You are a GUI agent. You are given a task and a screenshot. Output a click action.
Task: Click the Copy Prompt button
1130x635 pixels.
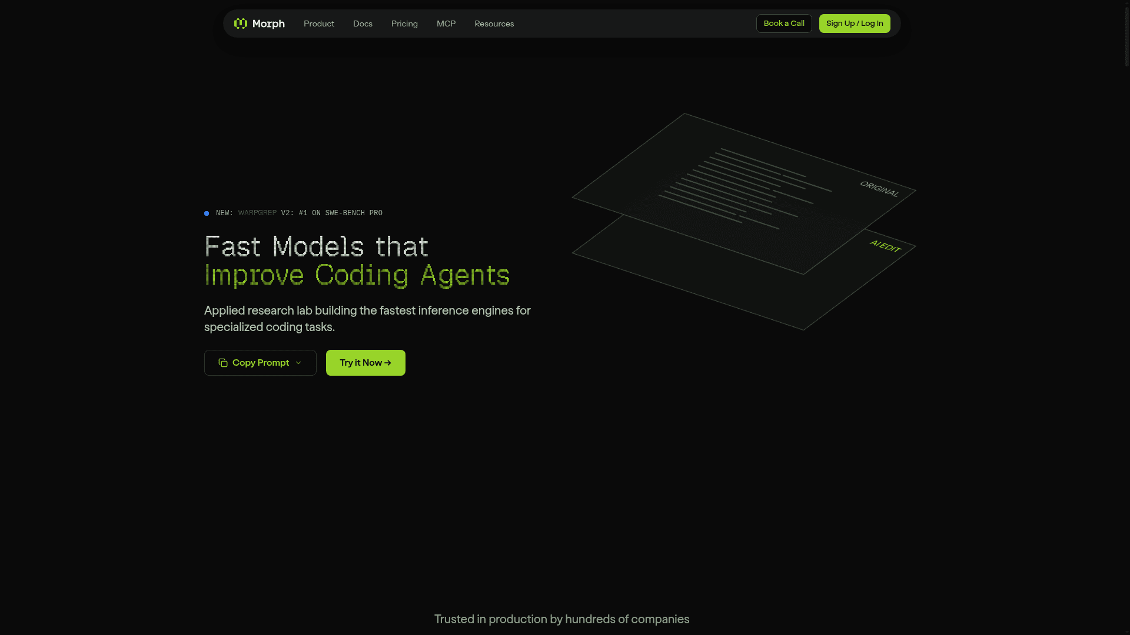[260, 363]
